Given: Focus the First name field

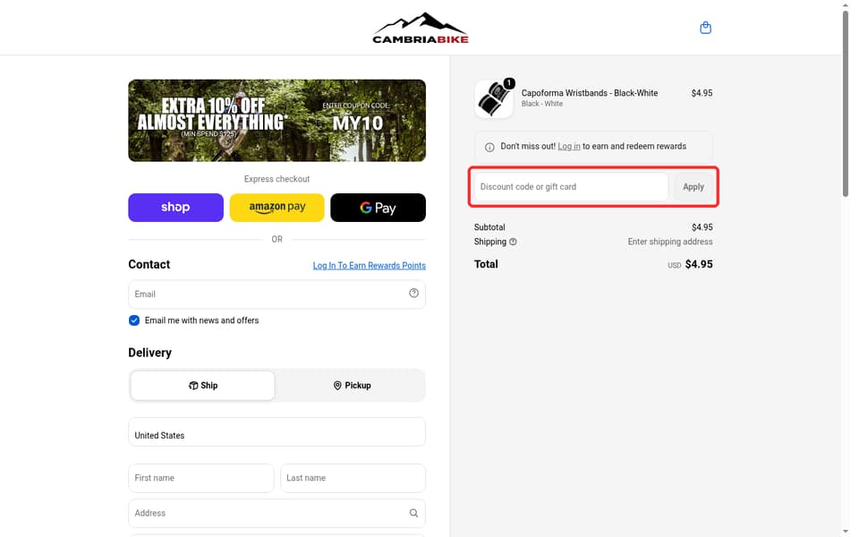Looking at the screenshot, I should pos(201,478).
